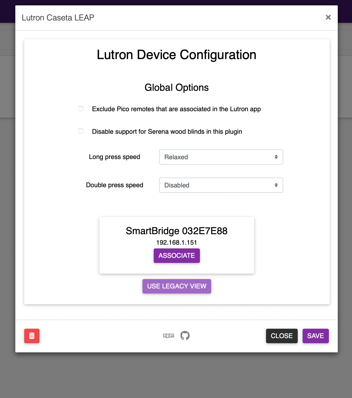Screen dimensions: 352x398
Task: Click the Global Options heading
Action: [177, 88]
